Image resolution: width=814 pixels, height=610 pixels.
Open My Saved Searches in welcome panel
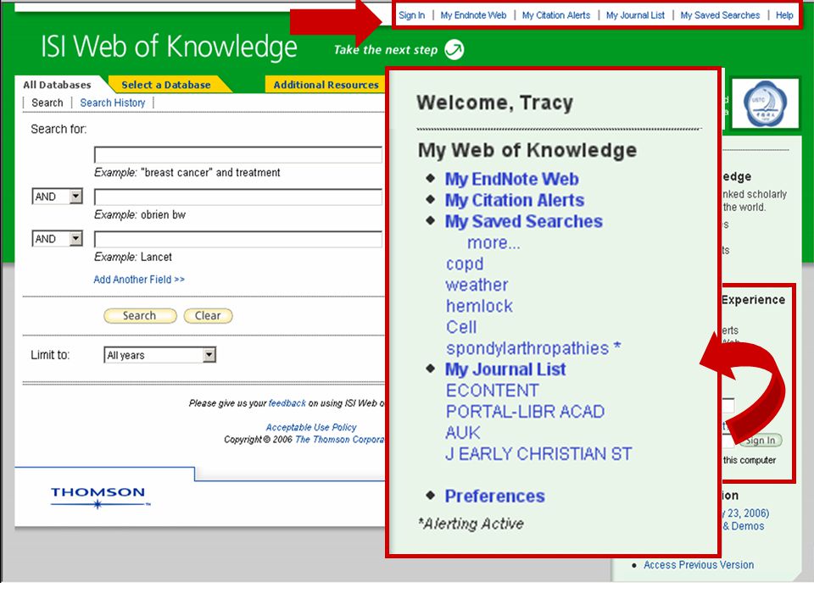click(x=524, y=221)
